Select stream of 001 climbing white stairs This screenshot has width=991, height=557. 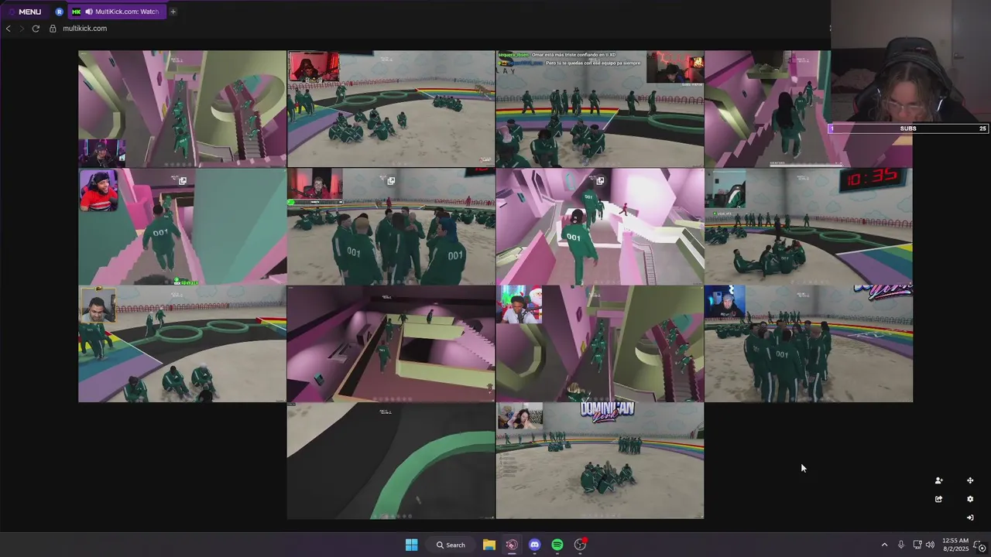coord(600,227)
